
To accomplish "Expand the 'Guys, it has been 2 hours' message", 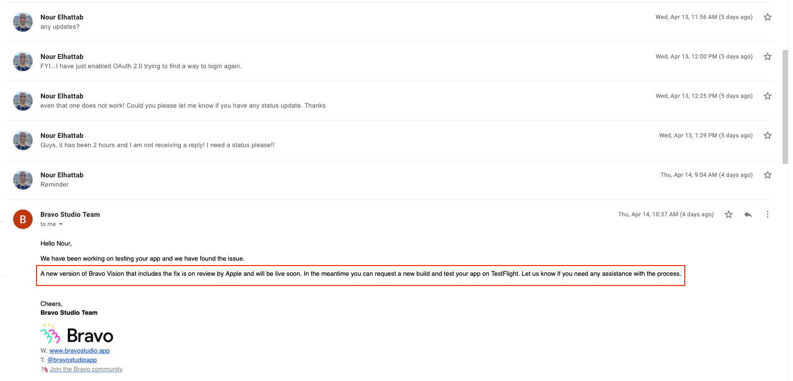I will click(x=388, y=140).
